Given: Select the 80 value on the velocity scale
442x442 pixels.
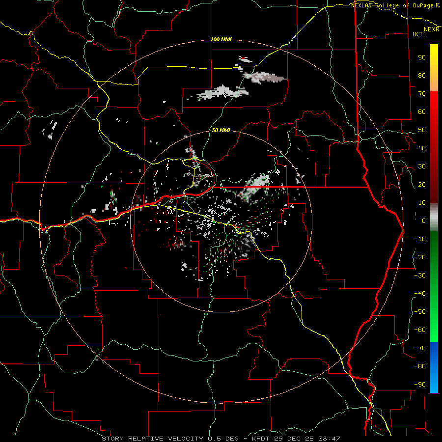Looking at the screenshot, I should coord(422,76).
